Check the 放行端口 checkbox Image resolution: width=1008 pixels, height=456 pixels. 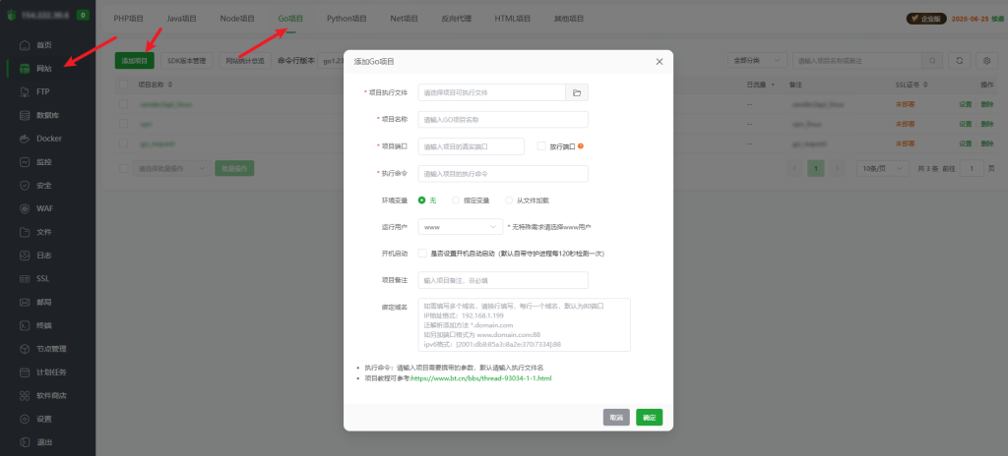(541, 145)
